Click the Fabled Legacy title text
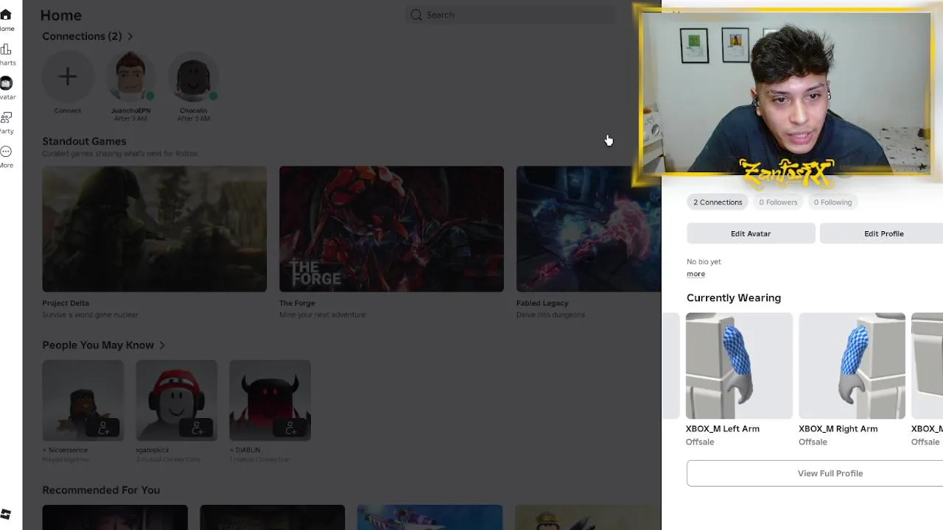The height and width of the screenshot is (530, 943). 542,303
